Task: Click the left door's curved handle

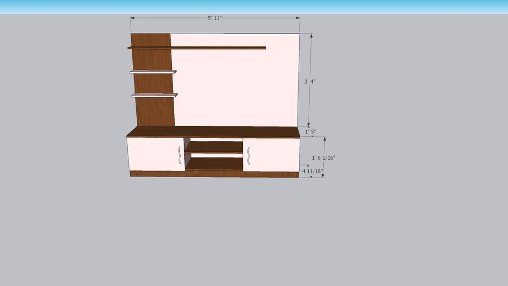Action: [x=179, y=155]
